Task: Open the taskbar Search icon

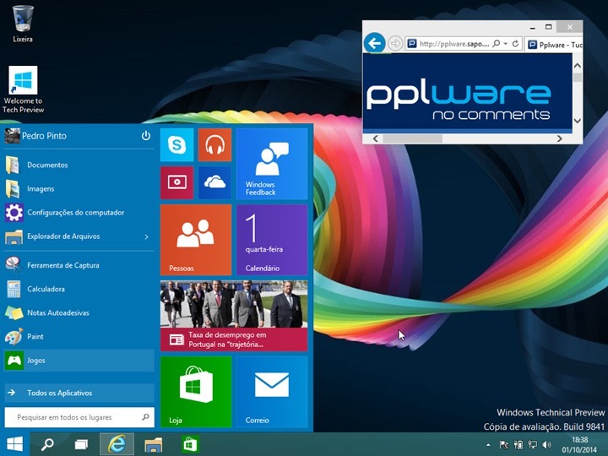Action: point(47,444)
